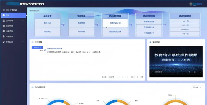Image resolution: width=207 pixels, height=105 pixels.
Task: Click the 培训管理 sidebar icon
Action: click(x=4, y=21)
